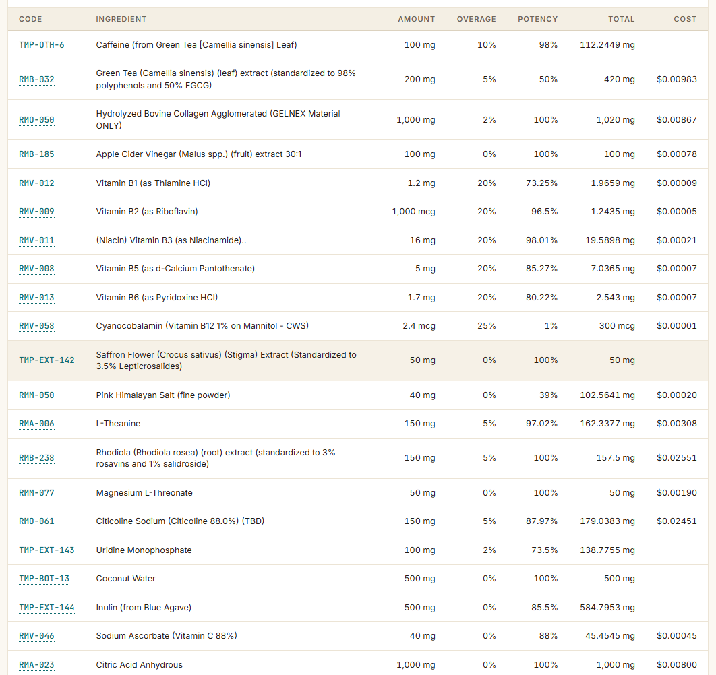Select Inulin (from Blue Agave) text

(144, 608)
